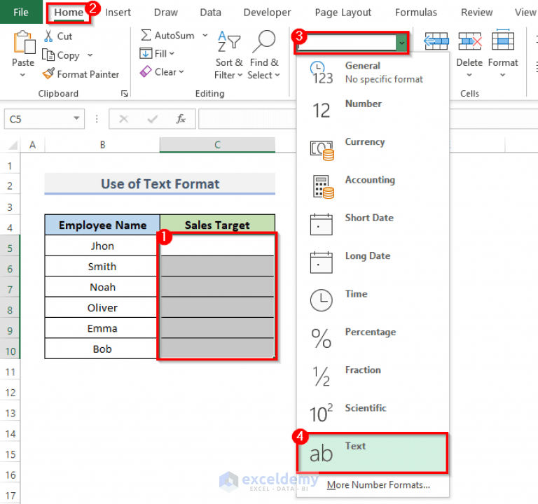Select column C header
The height and width of the screenshot is (504, 538).
217,145
